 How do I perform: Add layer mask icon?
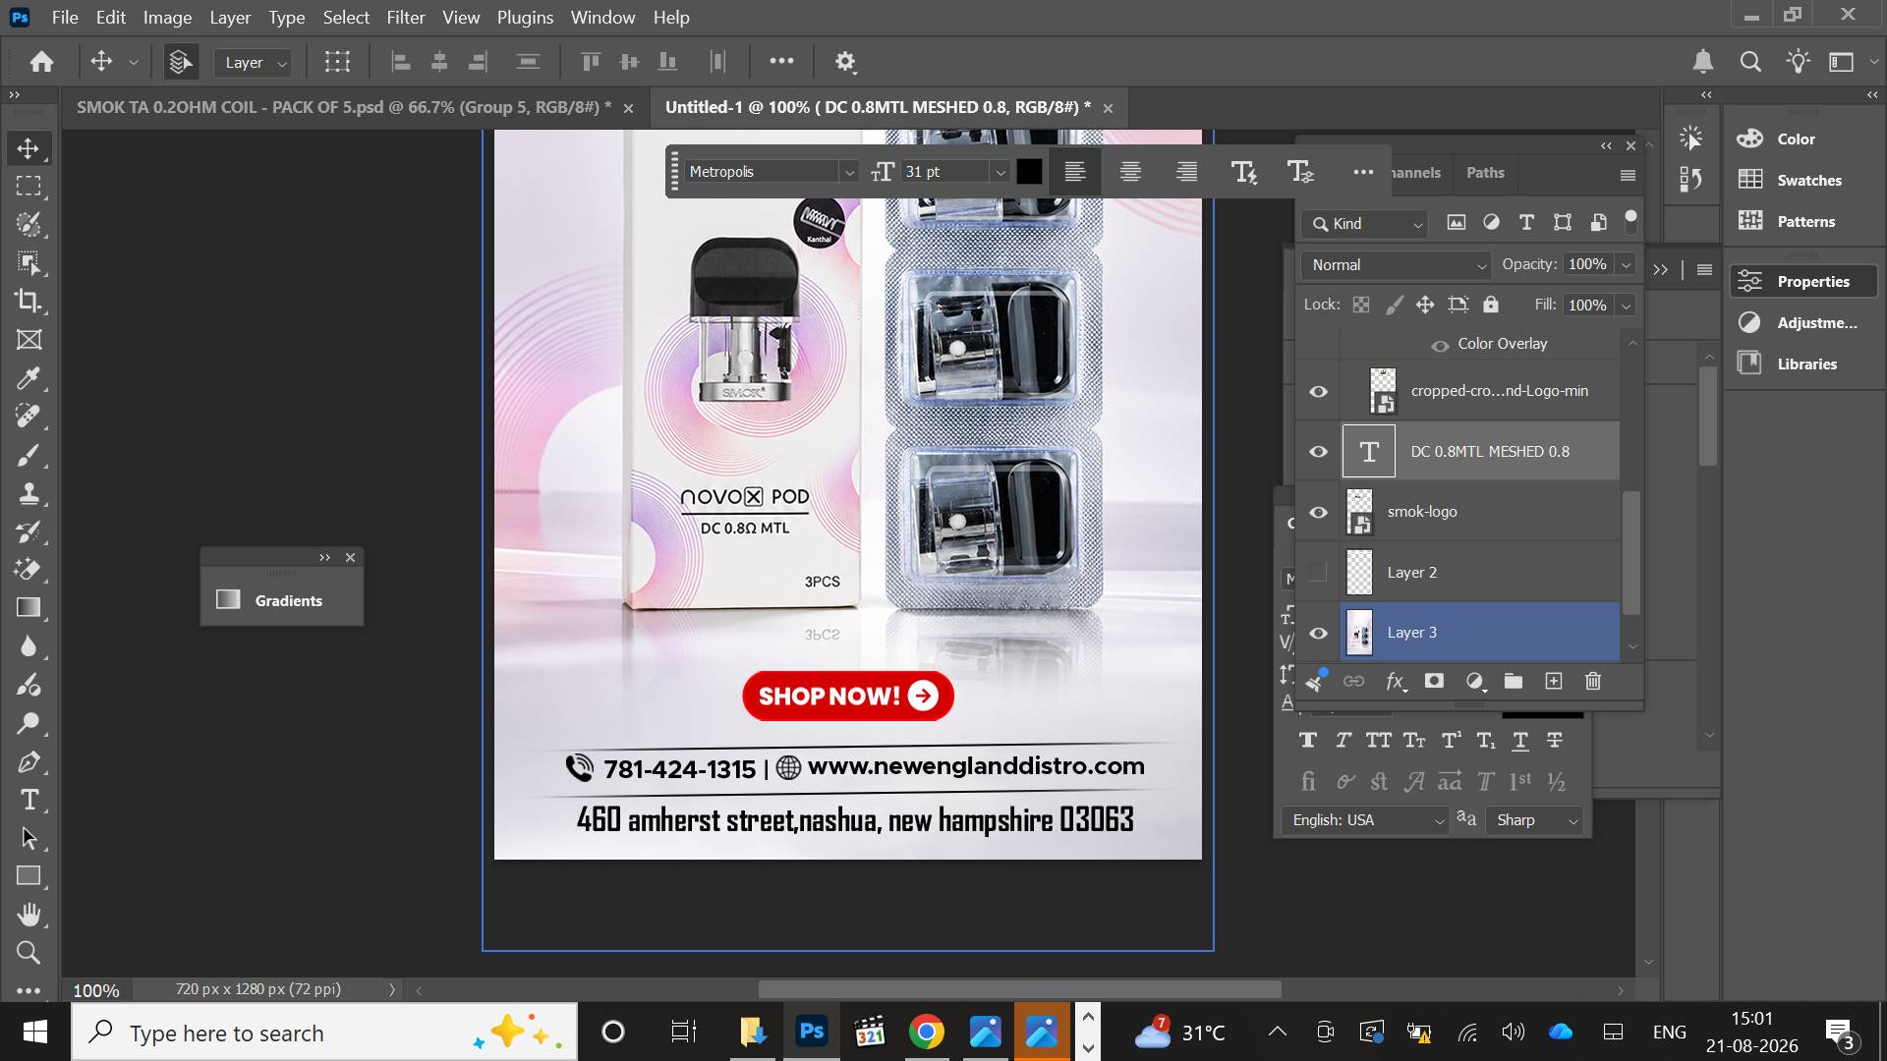pyautogui.click(x=1434, y=681)
